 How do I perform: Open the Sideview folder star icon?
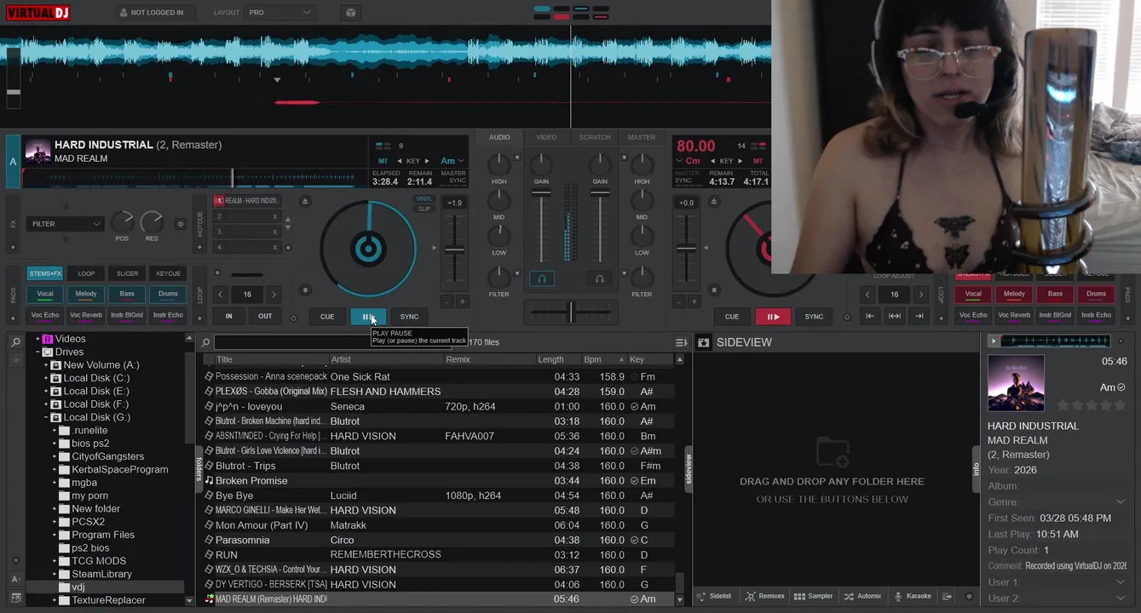click(x=703, y=342)
